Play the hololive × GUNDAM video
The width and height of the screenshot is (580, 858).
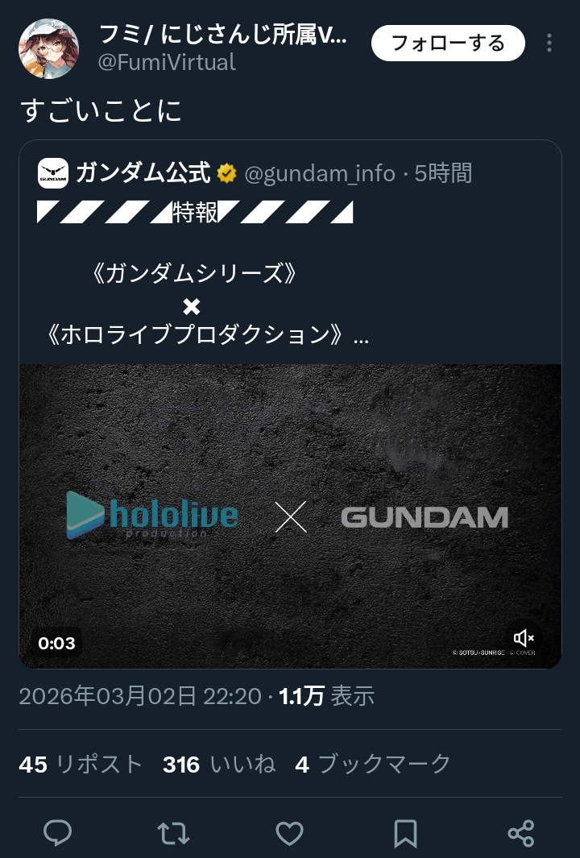pos(291,516)
